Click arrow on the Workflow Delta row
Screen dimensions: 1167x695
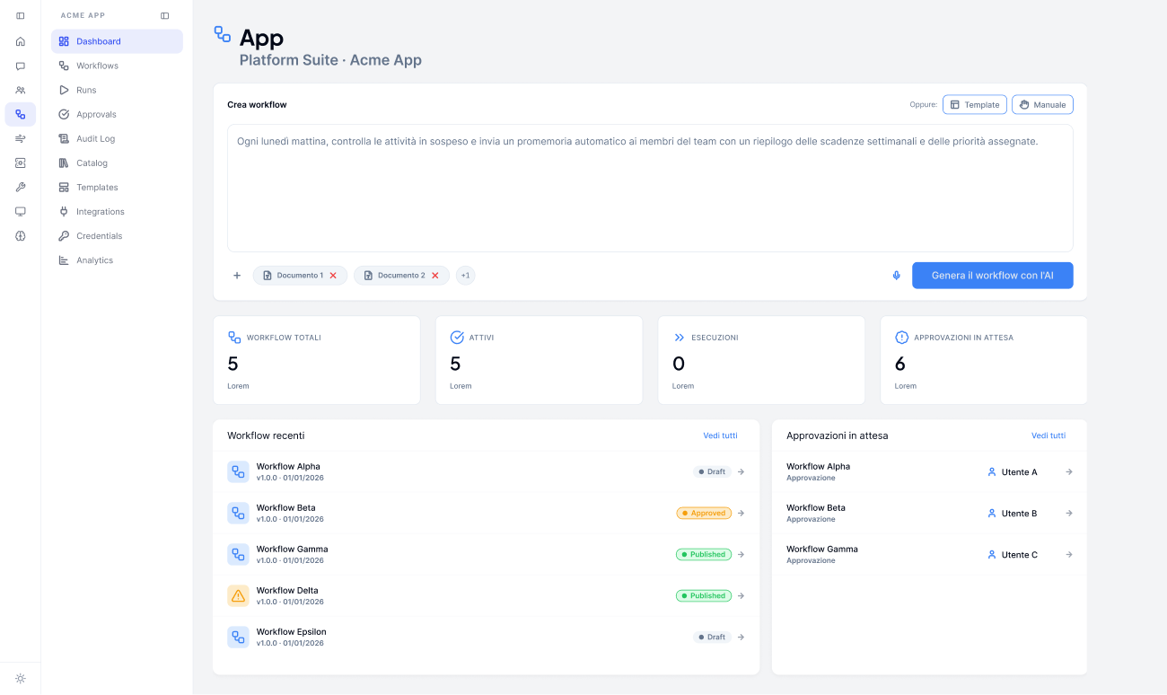point(741,595)
